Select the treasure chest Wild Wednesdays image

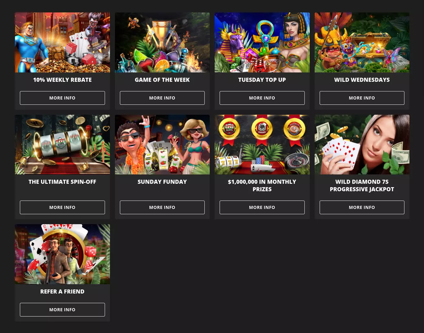(362, 42)
